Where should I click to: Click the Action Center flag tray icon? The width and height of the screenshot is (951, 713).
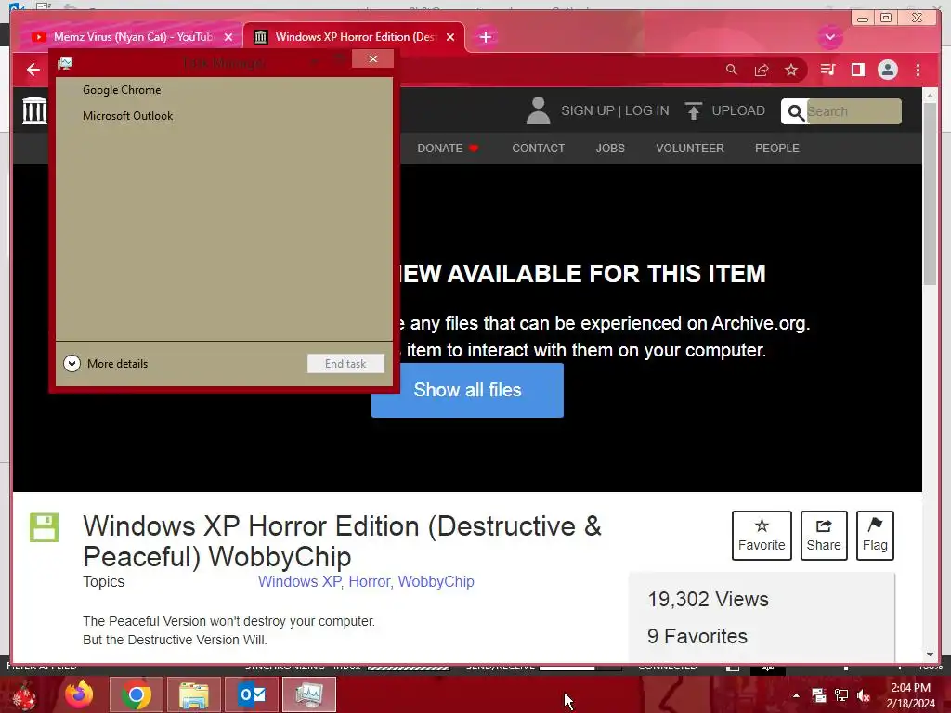pos(819,695)
